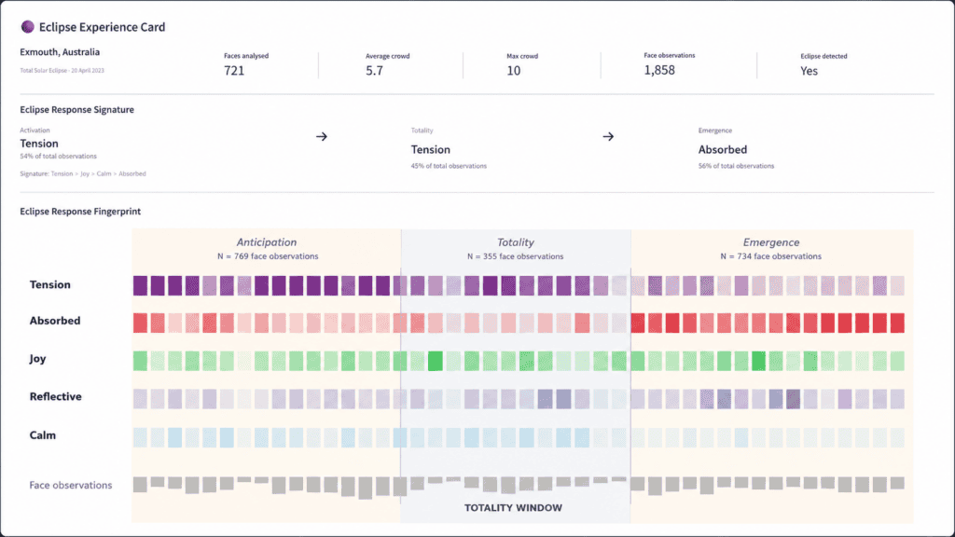Select the Exmouth, Australia location heading
The width and height of the screenshot is (955, 537).
coord(60,52)
